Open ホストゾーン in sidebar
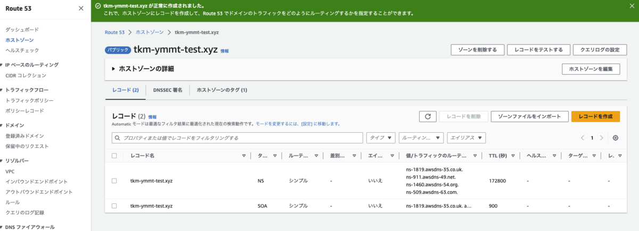Viewport: 639px width, 231px height. tap(20, 40)
